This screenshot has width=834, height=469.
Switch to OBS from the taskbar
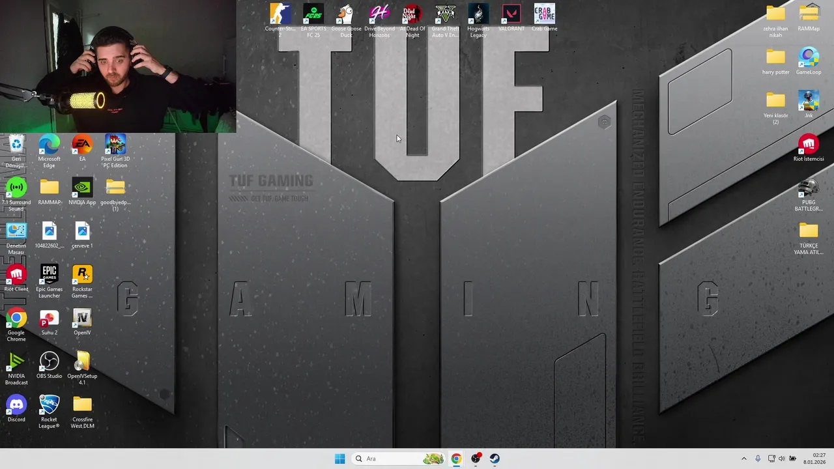476,459
